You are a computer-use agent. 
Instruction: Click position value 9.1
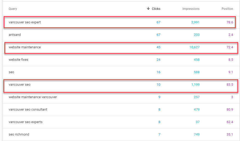pos(231,72)
